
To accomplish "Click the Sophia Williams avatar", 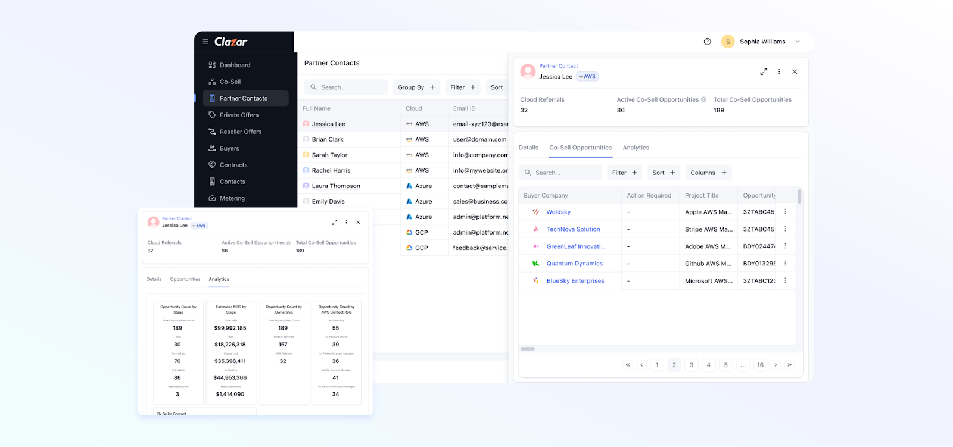I will [727, 42].
